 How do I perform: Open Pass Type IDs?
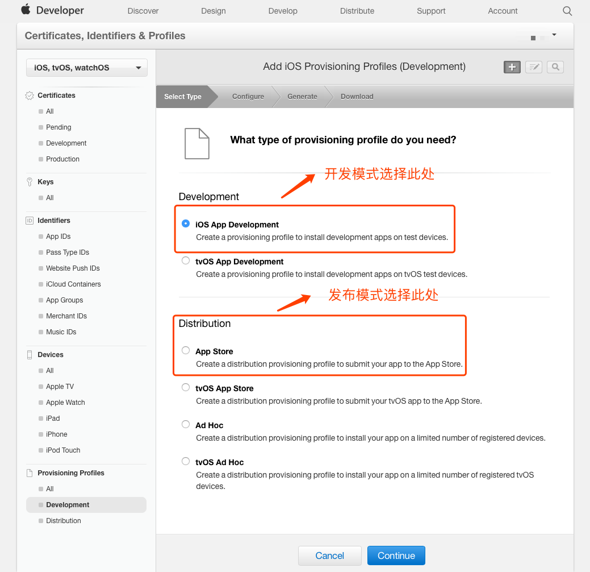[x=68, y=252]
